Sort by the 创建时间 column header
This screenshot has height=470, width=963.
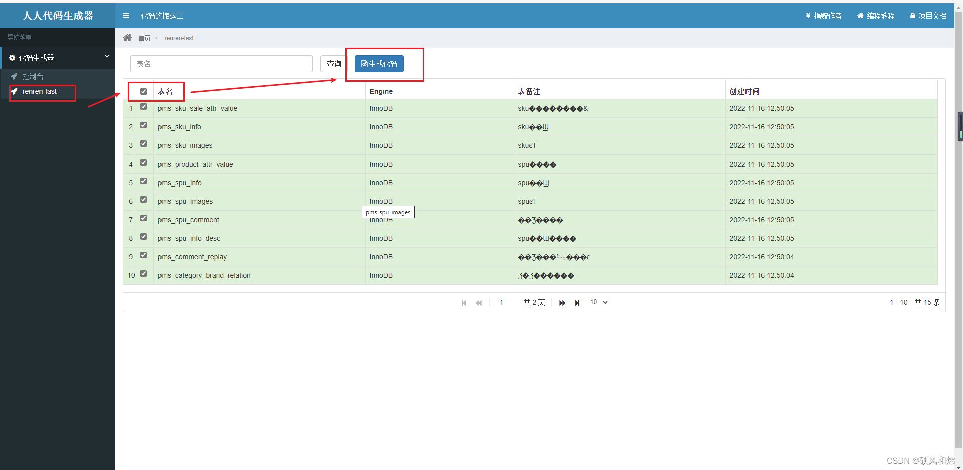831,91
